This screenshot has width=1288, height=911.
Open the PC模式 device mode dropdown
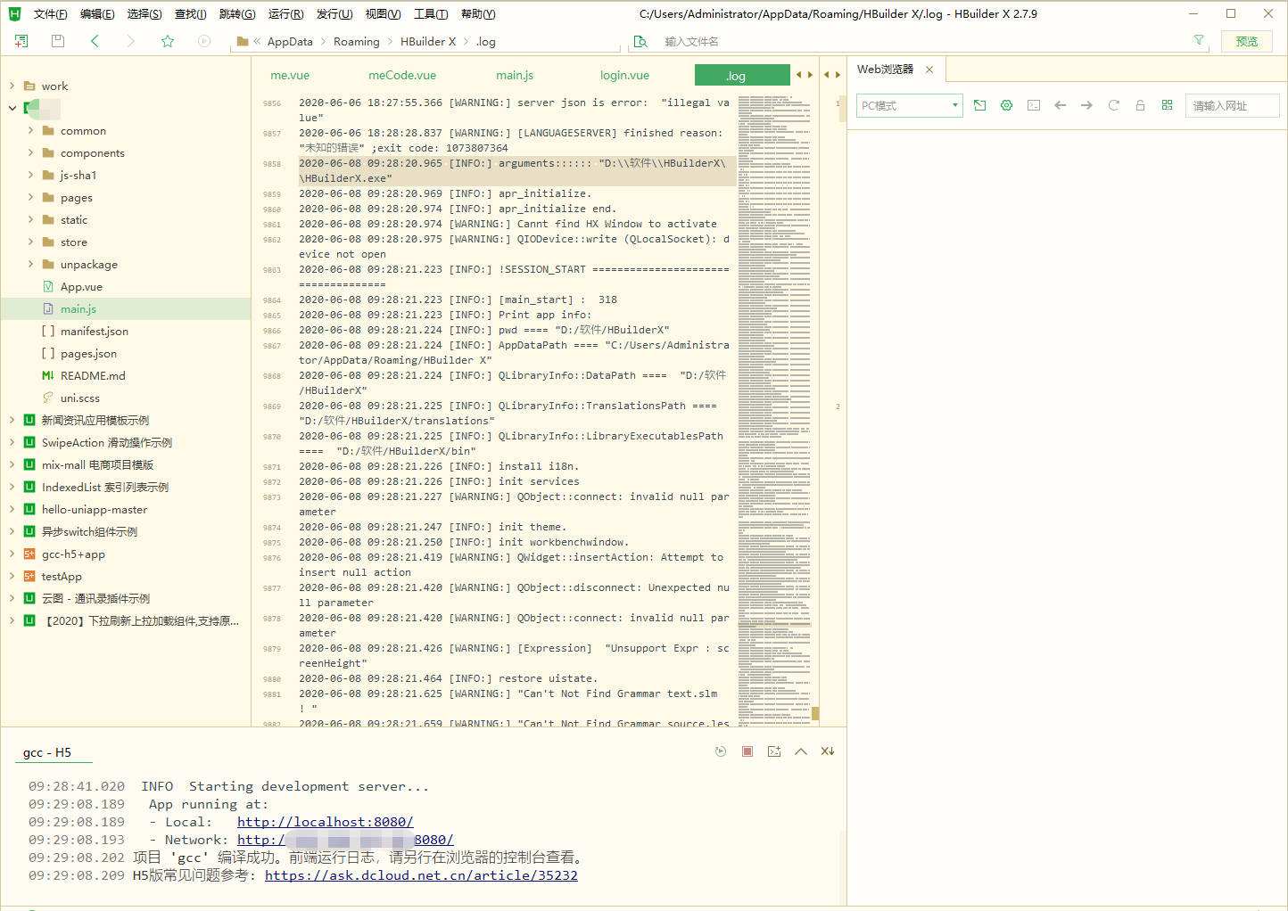910,105
